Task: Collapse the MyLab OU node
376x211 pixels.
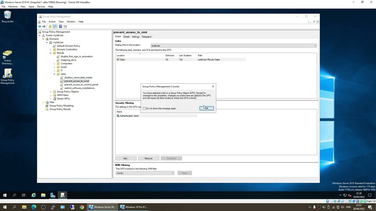Action: [x=51, y=53]
